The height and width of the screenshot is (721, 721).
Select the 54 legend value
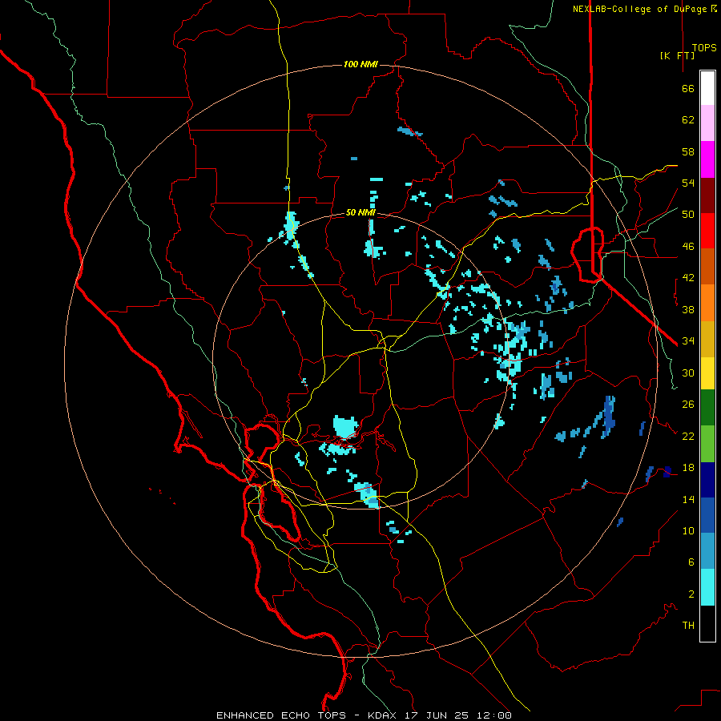[688, 183]
